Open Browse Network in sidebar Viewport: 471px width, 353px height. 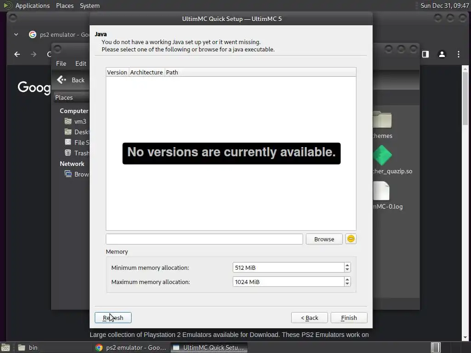click(x=77, y=174)
